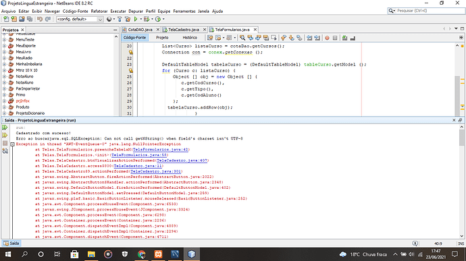Run the project with green play icon
The height and width of the screenshot is (261, 466).
[136, 19]
